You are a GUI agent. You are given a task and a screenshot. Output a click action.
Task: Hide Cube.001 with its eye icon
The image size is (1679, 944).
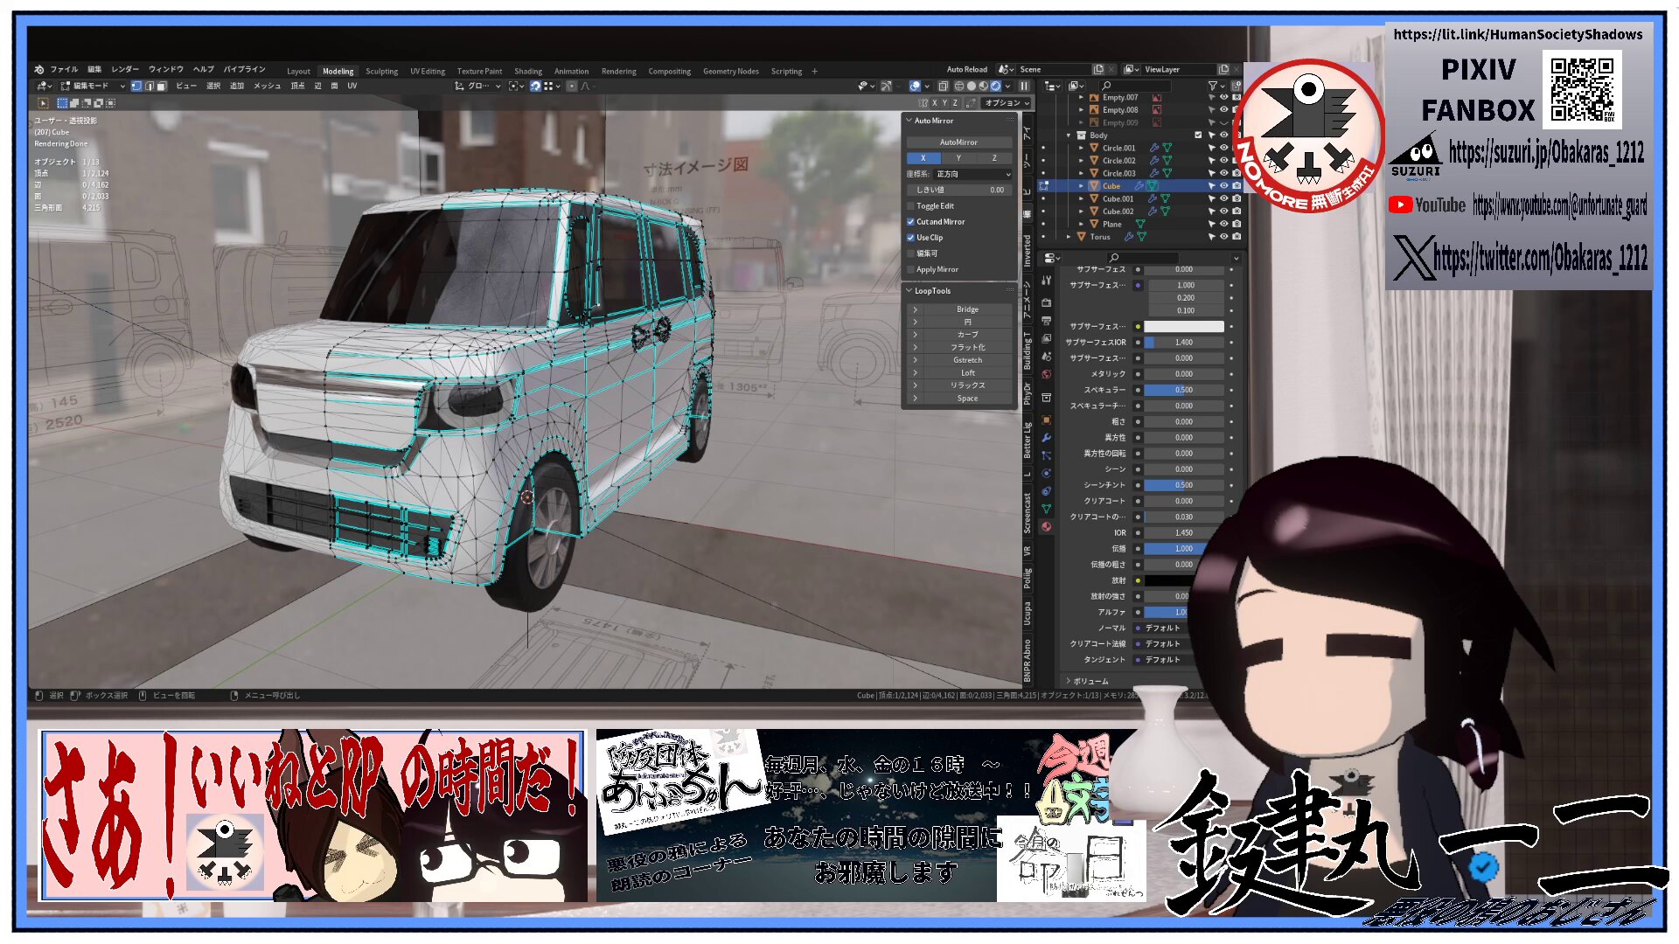[1223, 198]
